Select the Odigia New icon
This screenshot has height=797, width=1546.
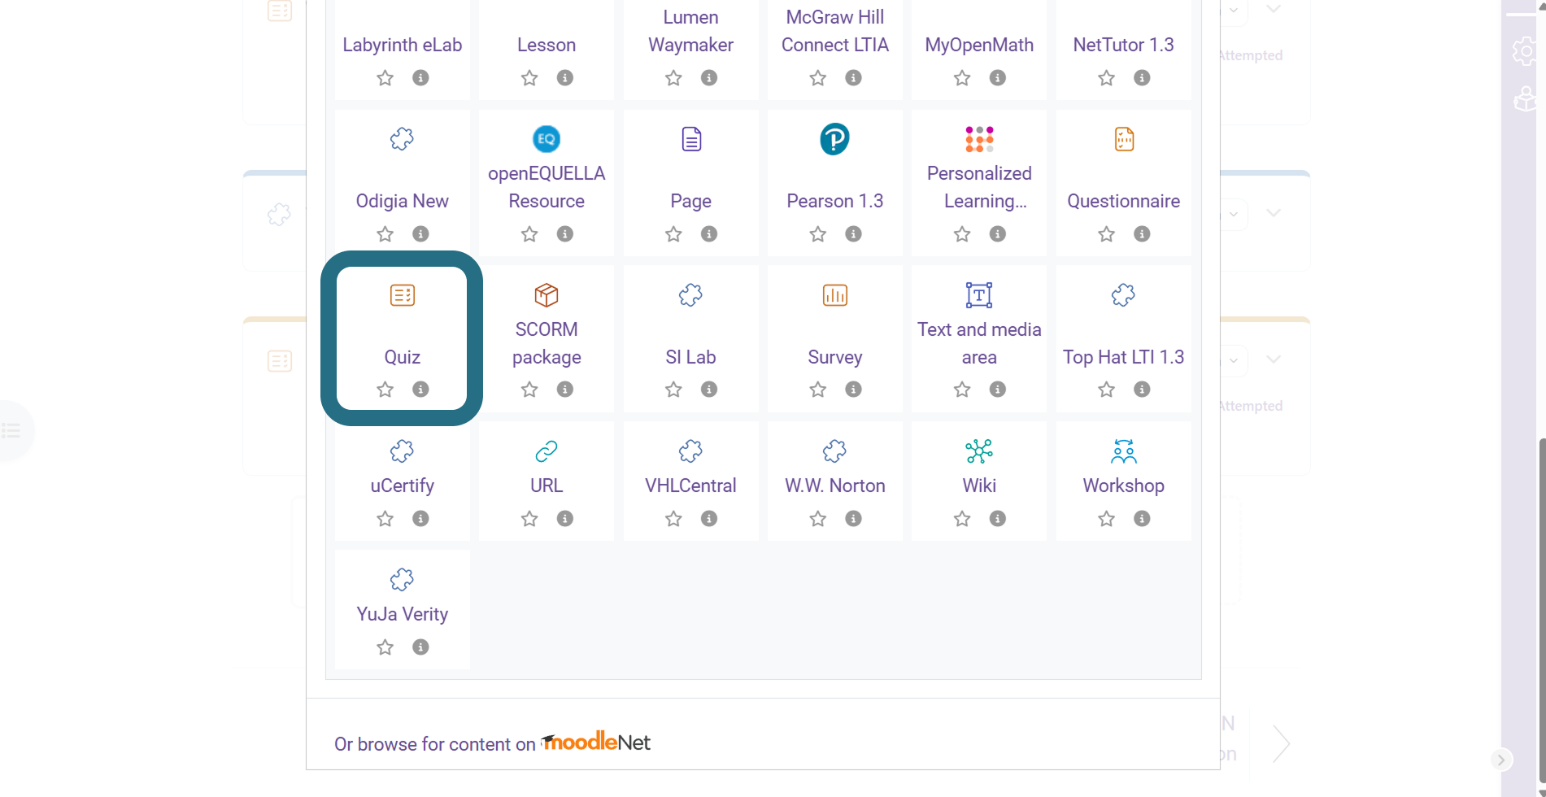[403, 139]
